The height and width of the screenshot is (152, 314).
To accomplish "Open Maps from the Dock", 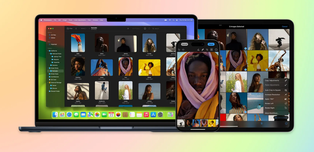I will 90,115.
